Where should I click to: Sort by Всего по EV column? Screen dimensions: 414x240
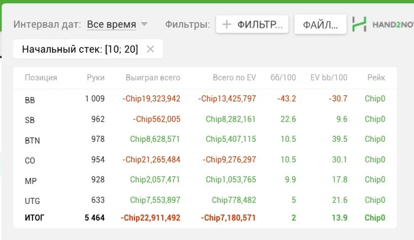click(x=234, y=77)
